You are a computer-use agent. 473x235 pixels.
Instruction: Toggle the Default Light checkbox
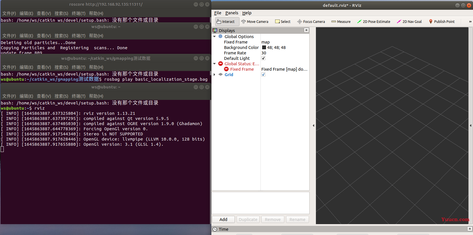tap(263, 58)
